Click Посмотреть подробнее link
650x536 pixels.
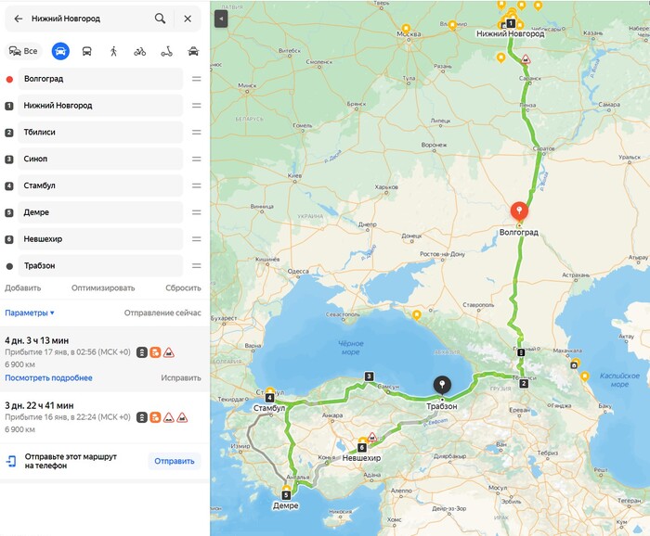coord(48,378)
